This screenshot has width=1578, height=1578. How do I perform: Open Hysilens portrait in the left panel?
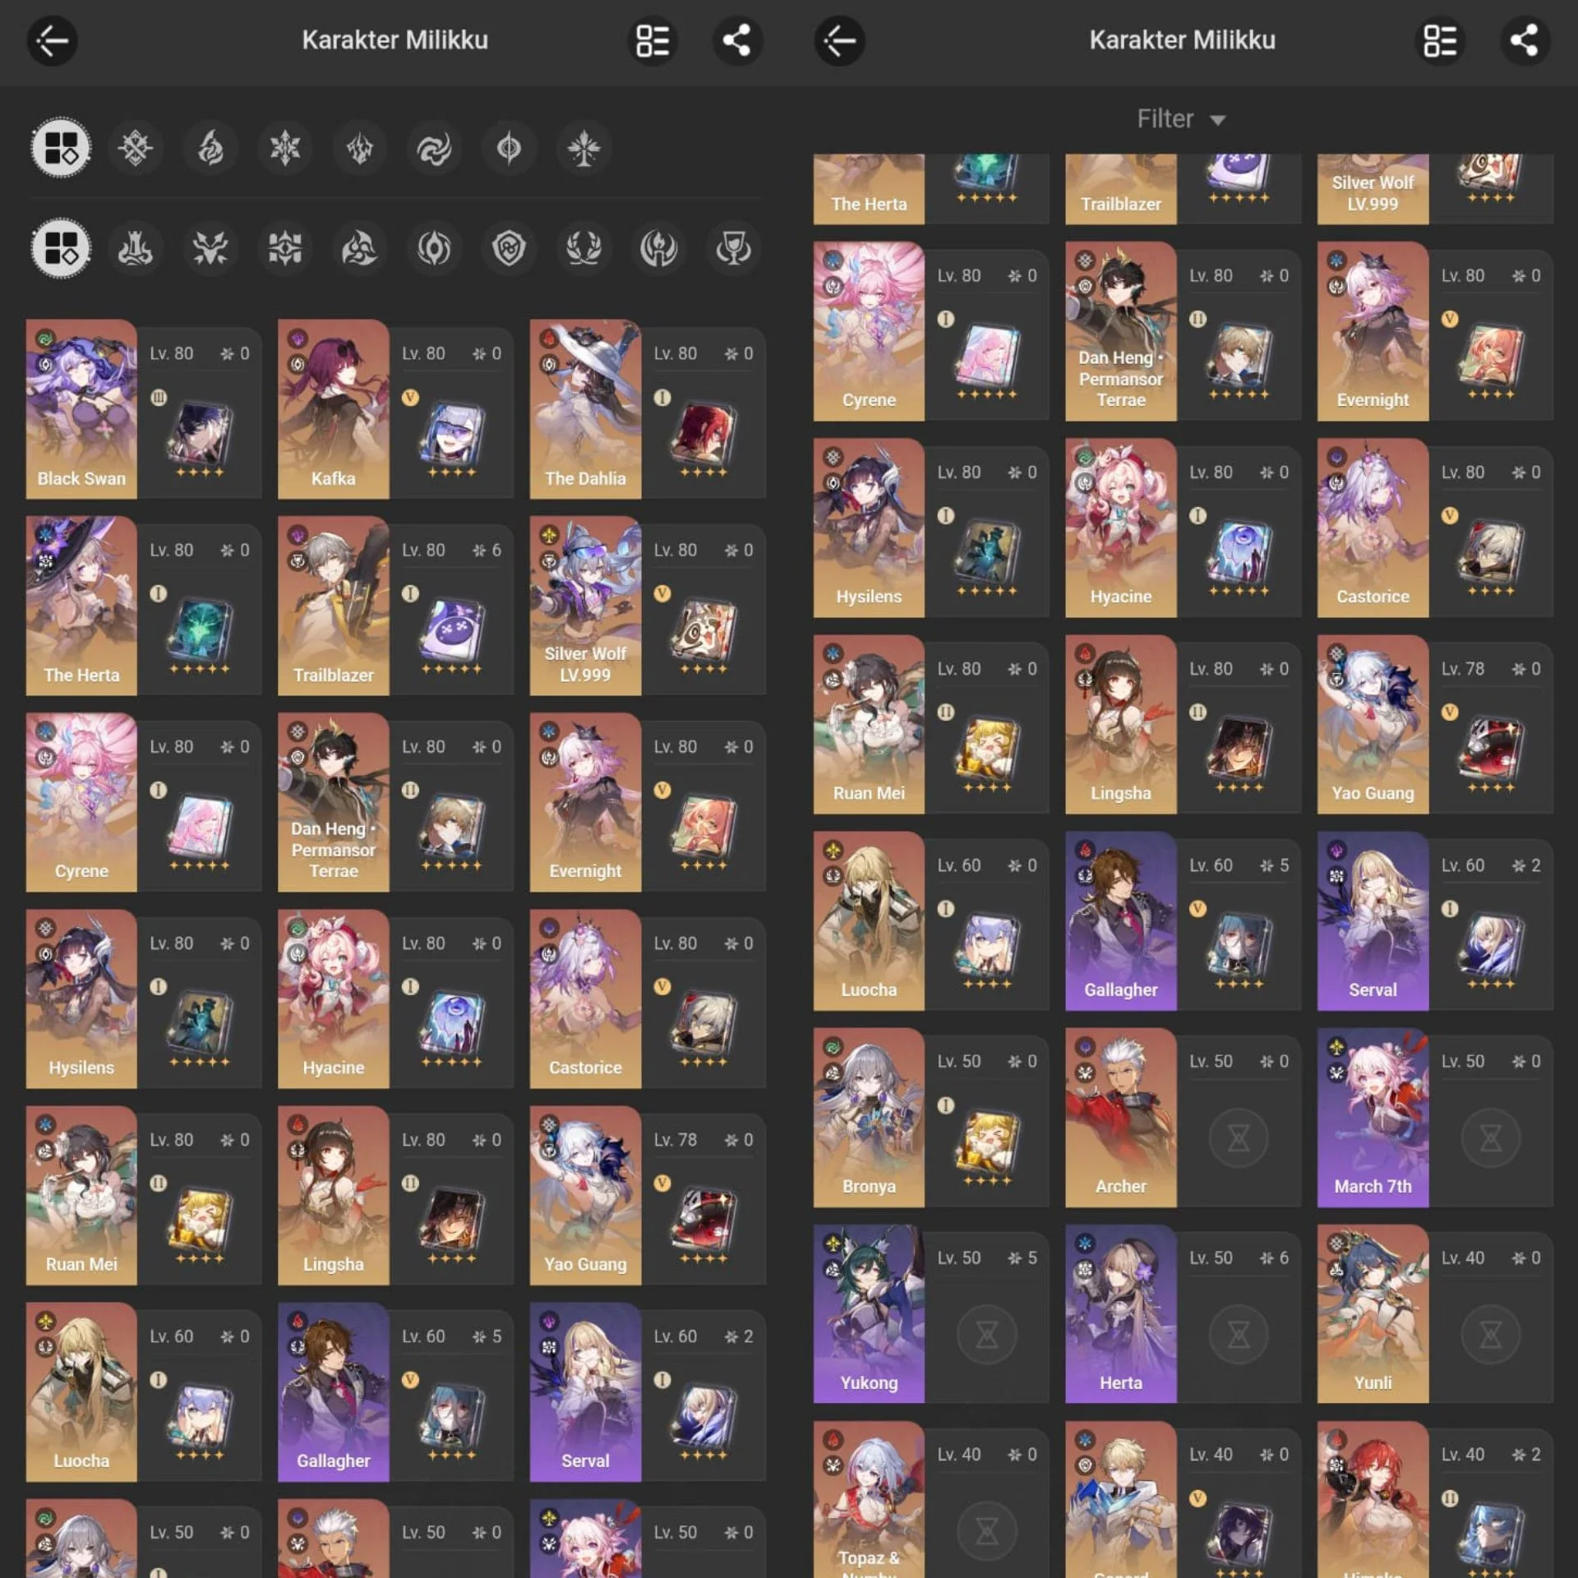coord(81,999)
